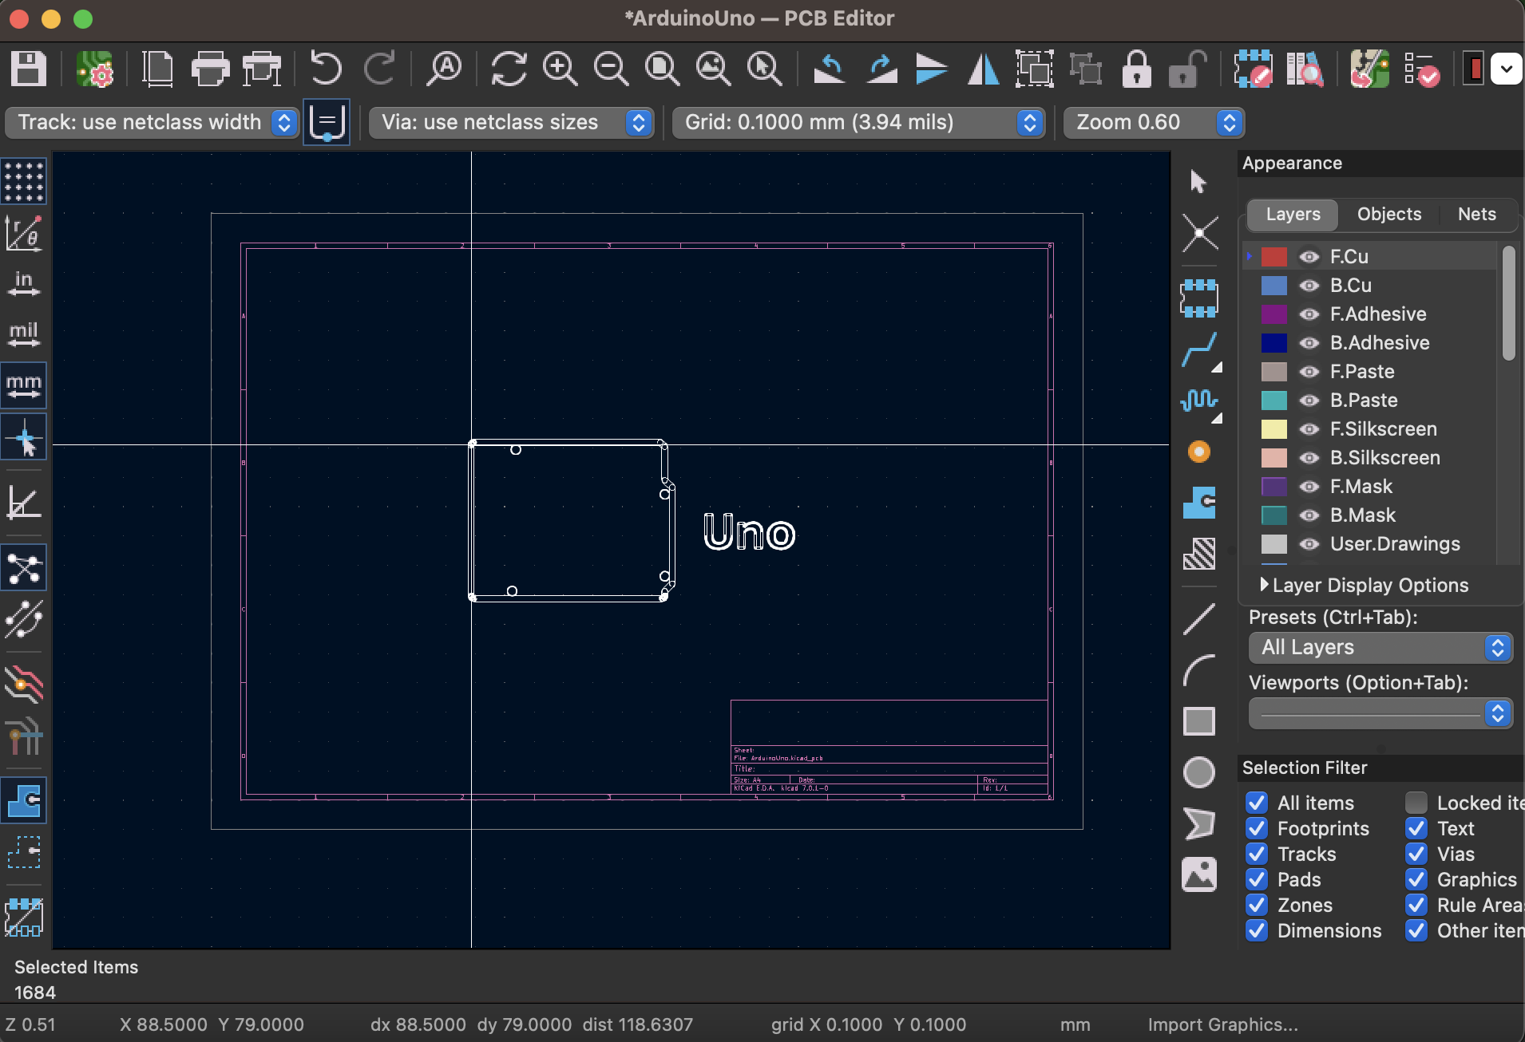1525x1042 pixels.
Task: Enable Locked items filter checkbox
Action: pos(1416,803)
